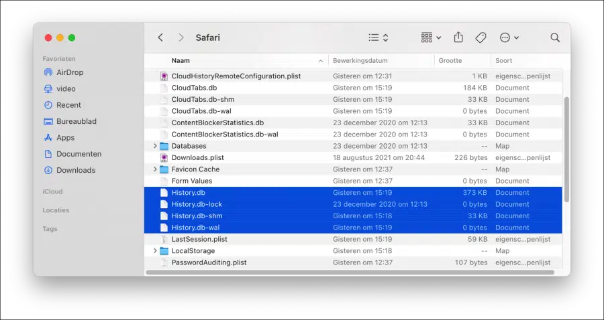This screenshot has height=320, width=604.
Task: Click the 184 KB size of CloudTabs.db
Action: (x=474, y=88)
